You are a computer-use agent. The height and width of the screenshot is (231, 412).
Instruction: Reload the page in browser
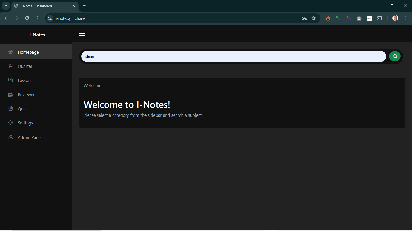[27, 18]
